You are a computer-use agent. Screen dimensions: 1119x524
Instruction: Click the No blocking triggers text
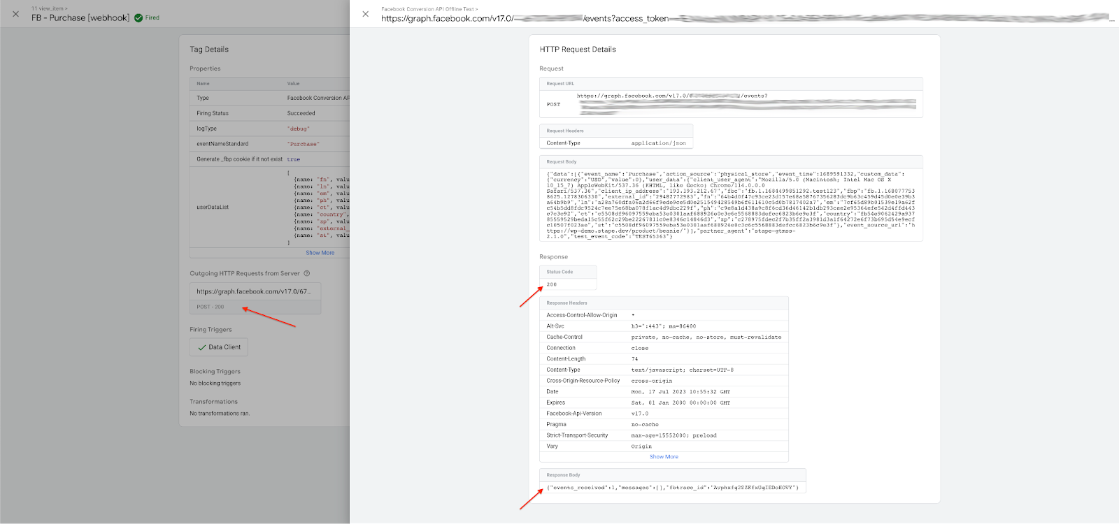coord(215,384)
